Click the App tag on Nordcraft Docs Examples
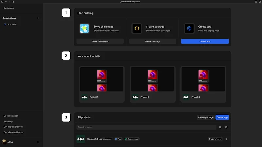262x147 pixels. click(118, 139)
